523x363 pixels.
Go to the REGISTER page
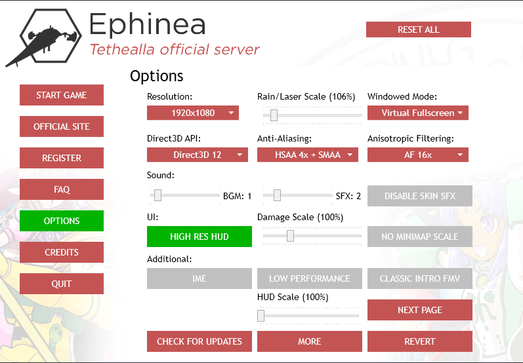pos(62,158)
